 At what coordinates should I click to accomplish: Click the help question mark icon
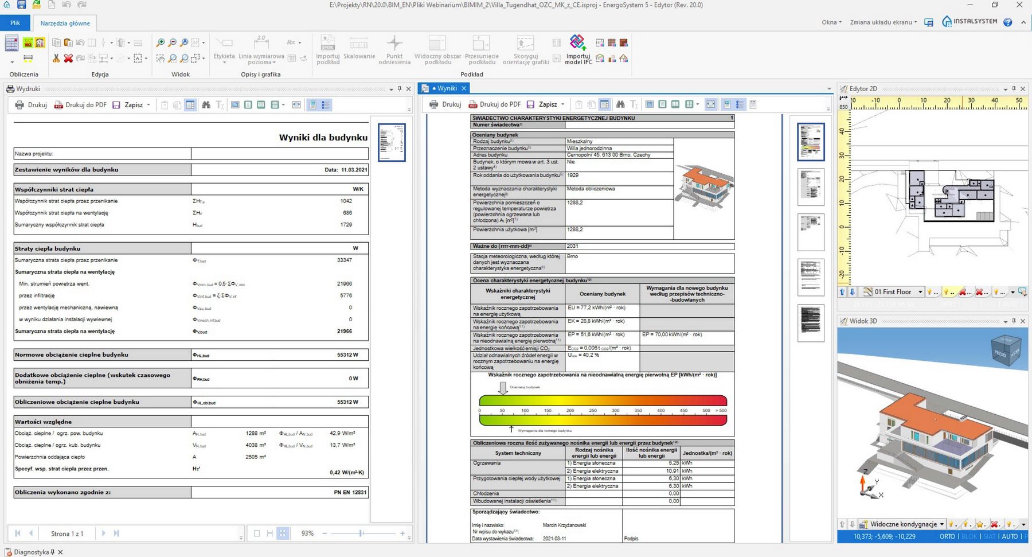pos(1007,22)
